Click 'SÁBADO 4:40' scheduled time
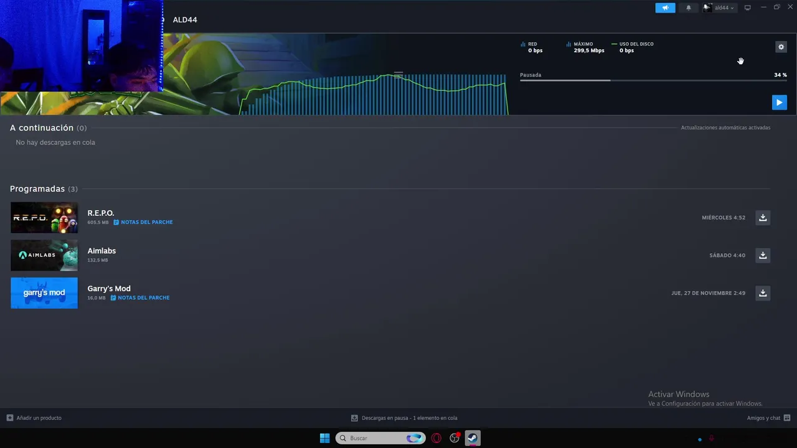797x448 pixels. (x=727, y=255)
